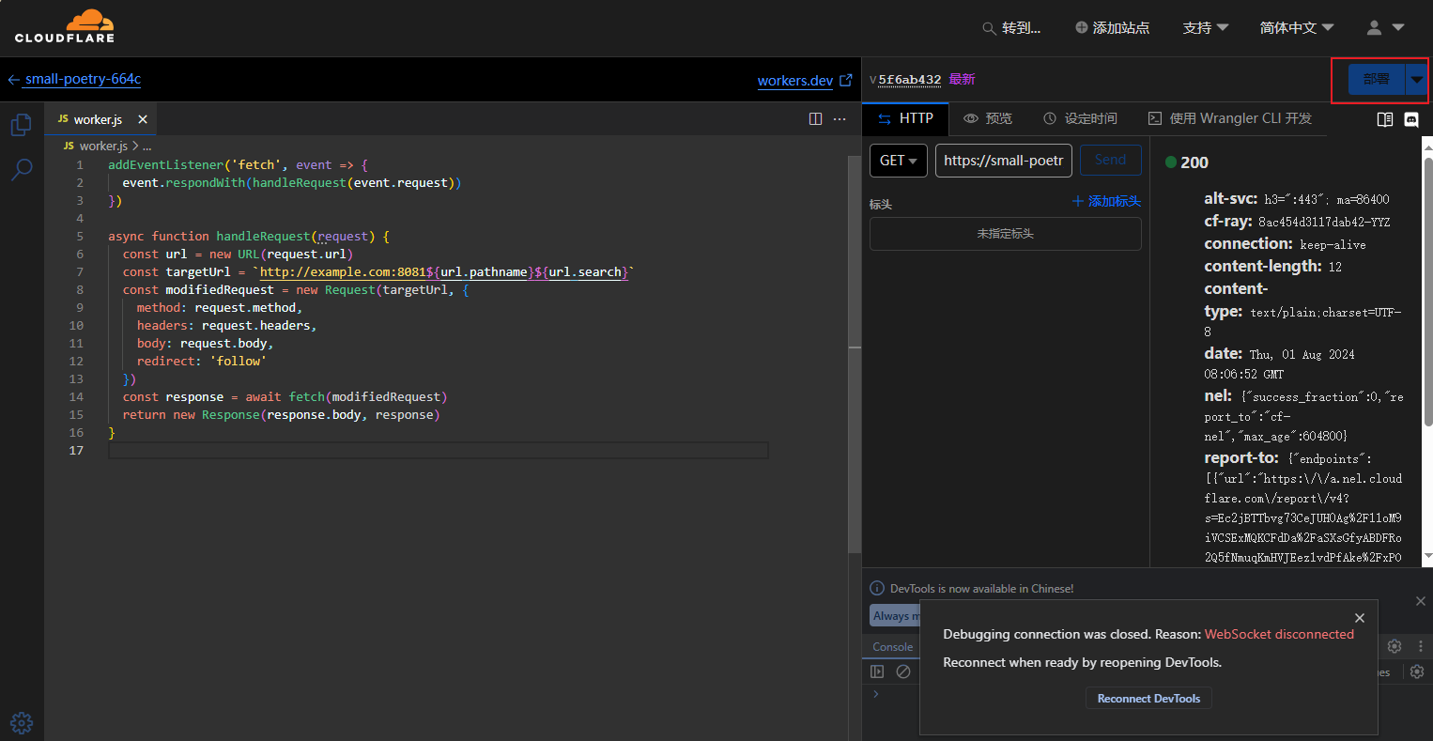Open the editor more actions ellipsis
Image resolution: width=1433 pixels, height=741 pixels.
pyautogui.click(x=840, y=119)
